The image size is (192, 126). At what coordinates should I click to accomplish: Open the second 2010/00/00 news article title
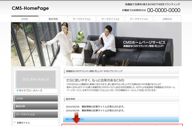(x=103, y=111)
